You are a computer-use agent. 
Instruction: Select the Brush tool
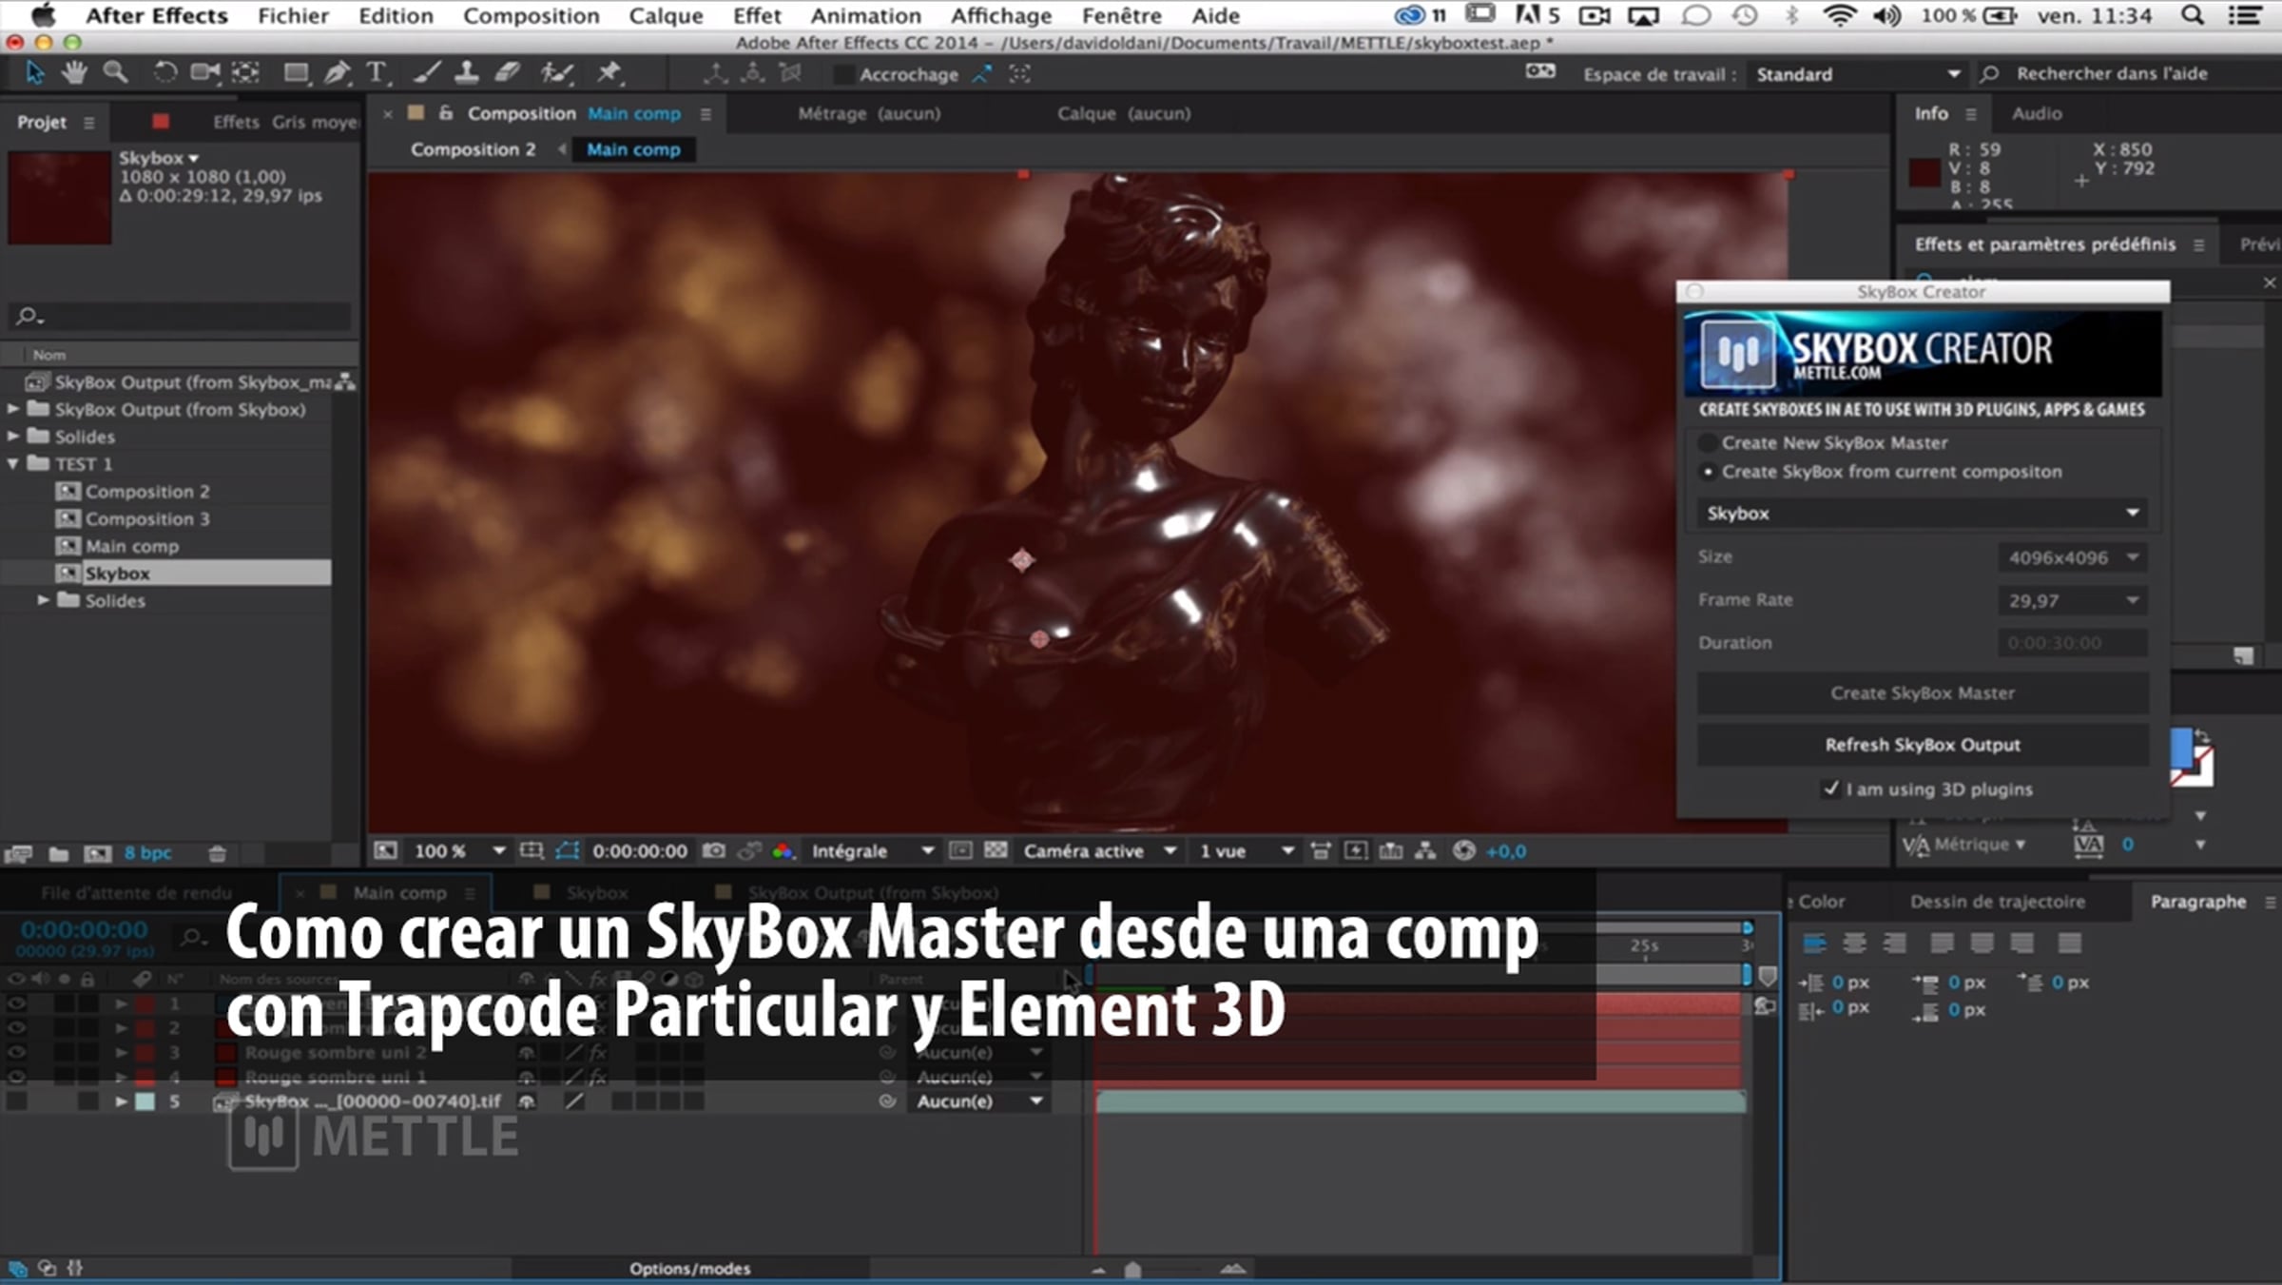click(x=427, y=73)
